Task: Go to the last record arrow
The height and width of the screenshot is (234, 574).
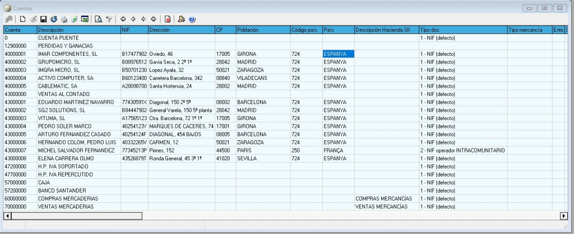Action: coord(154,19)
